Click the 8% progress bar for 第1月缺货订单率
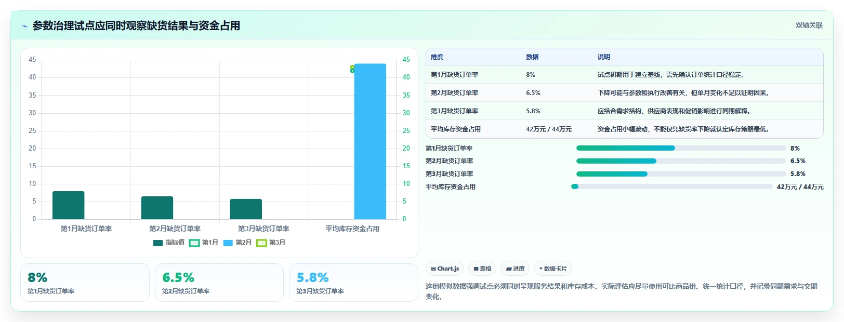Screen dimensions: 844x322 (681, 148)
